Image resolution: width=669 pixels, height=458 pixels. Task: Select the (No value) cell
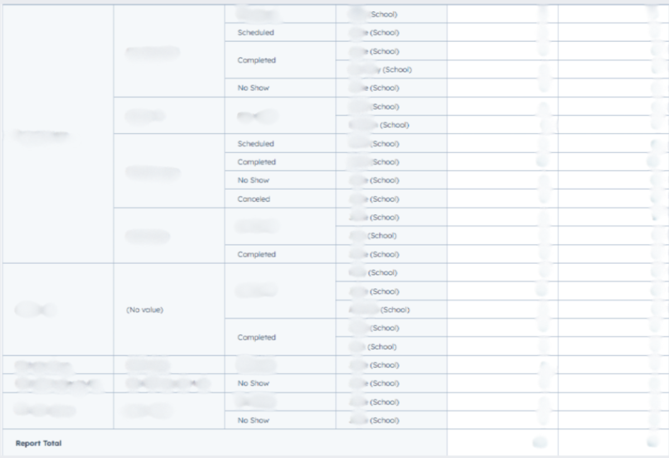coord(144,310)
